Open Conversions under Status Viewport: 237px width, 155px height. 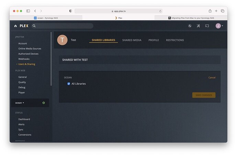(x=25, y=135)
